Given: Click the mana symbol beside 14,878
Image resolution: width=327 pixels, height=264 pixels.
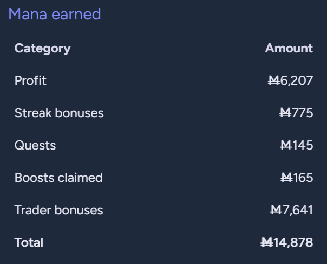Looking at the screenshot, I should [267, 242].
